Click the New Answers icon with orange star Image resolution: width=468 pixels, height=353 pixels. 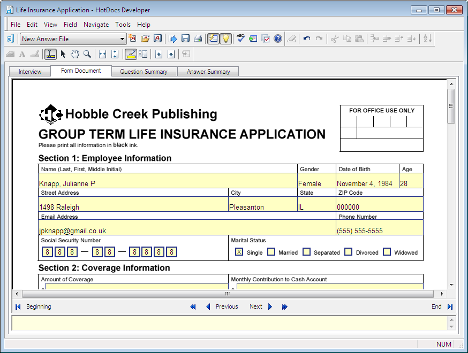point(132,39)
